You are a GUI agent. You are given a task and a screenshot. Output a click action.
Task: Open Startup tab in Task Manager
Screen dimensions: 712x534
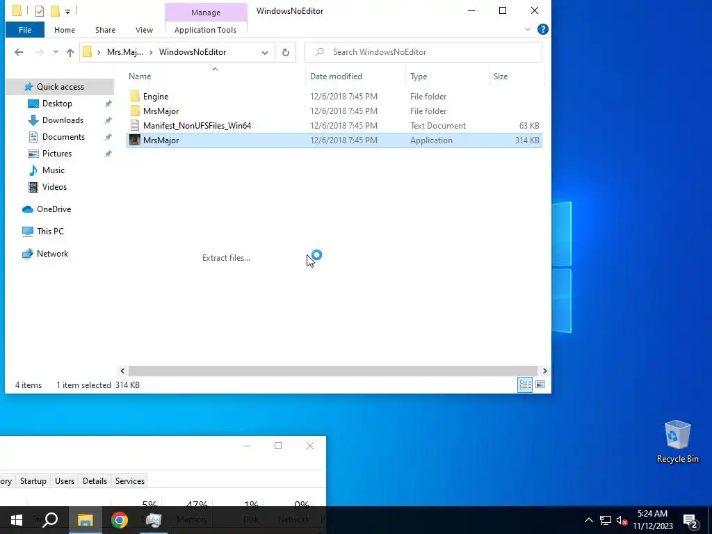point(33,481)
